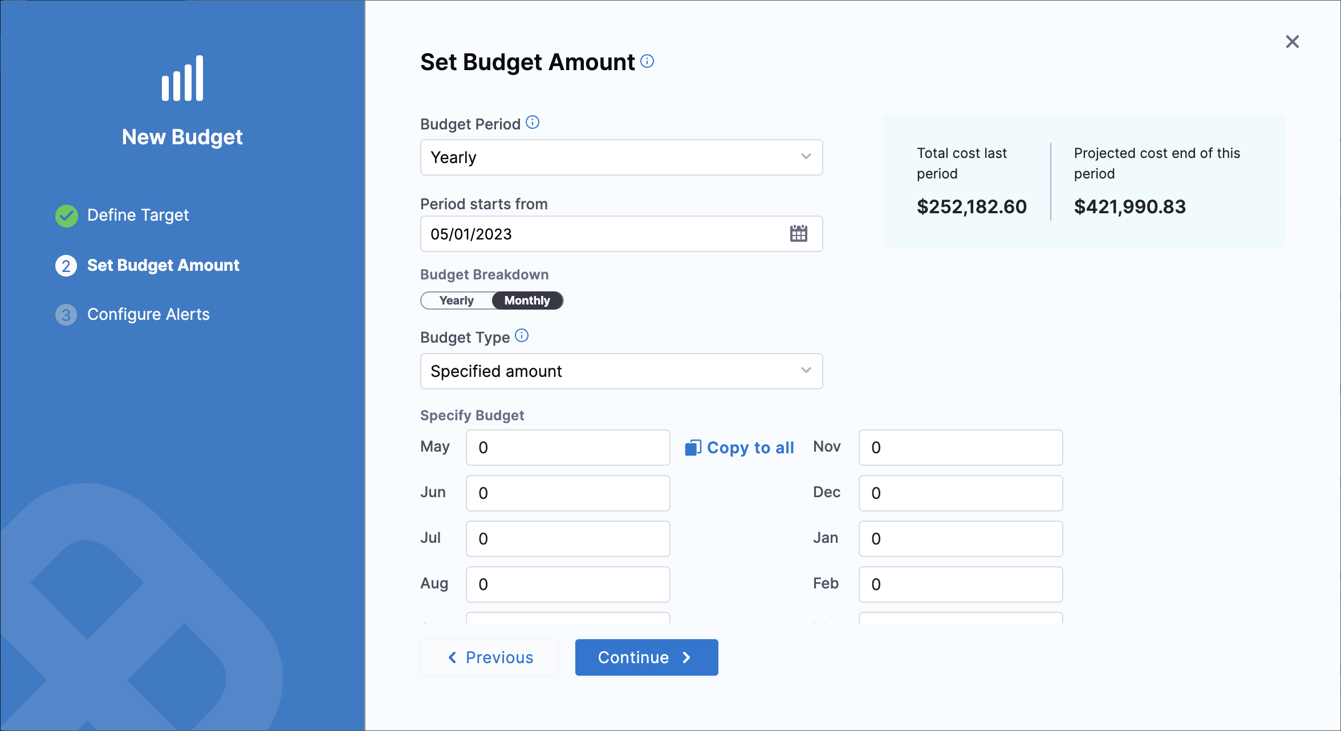
Task: Click the May budget input field
Action: 567,448
